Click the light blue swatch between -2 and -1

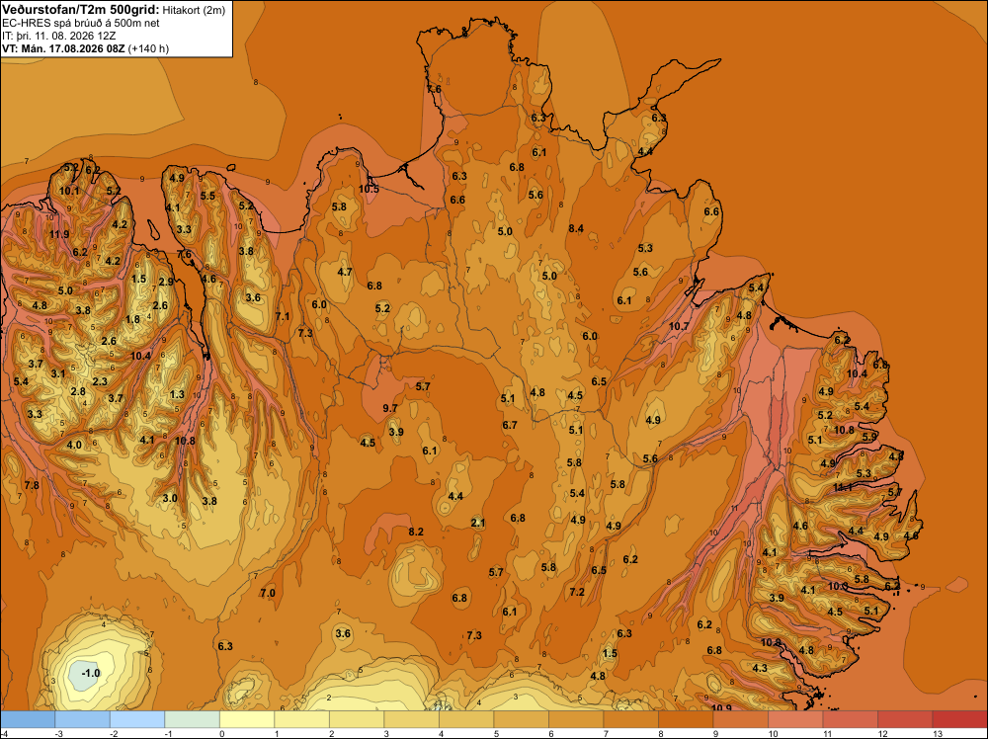pos(137,719)
